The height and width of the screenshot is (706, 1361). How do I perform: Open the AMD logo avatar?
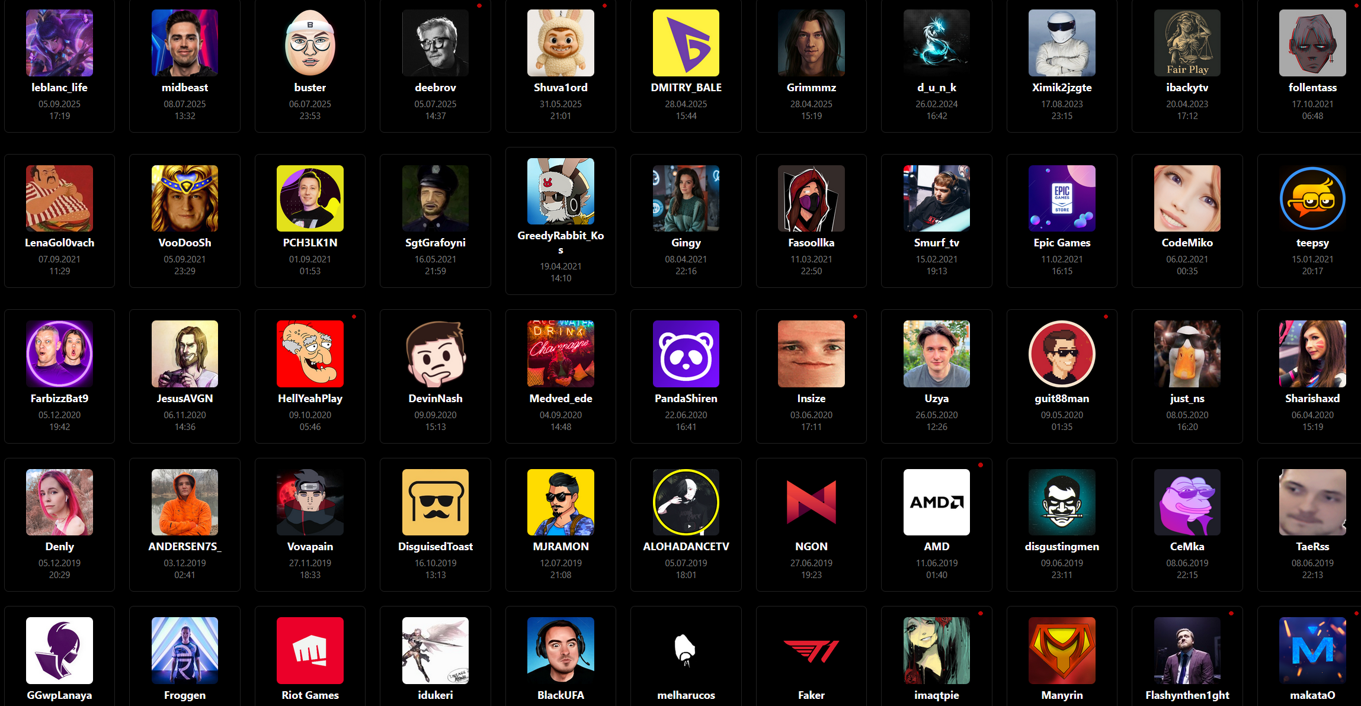click(x=936, y=502)
